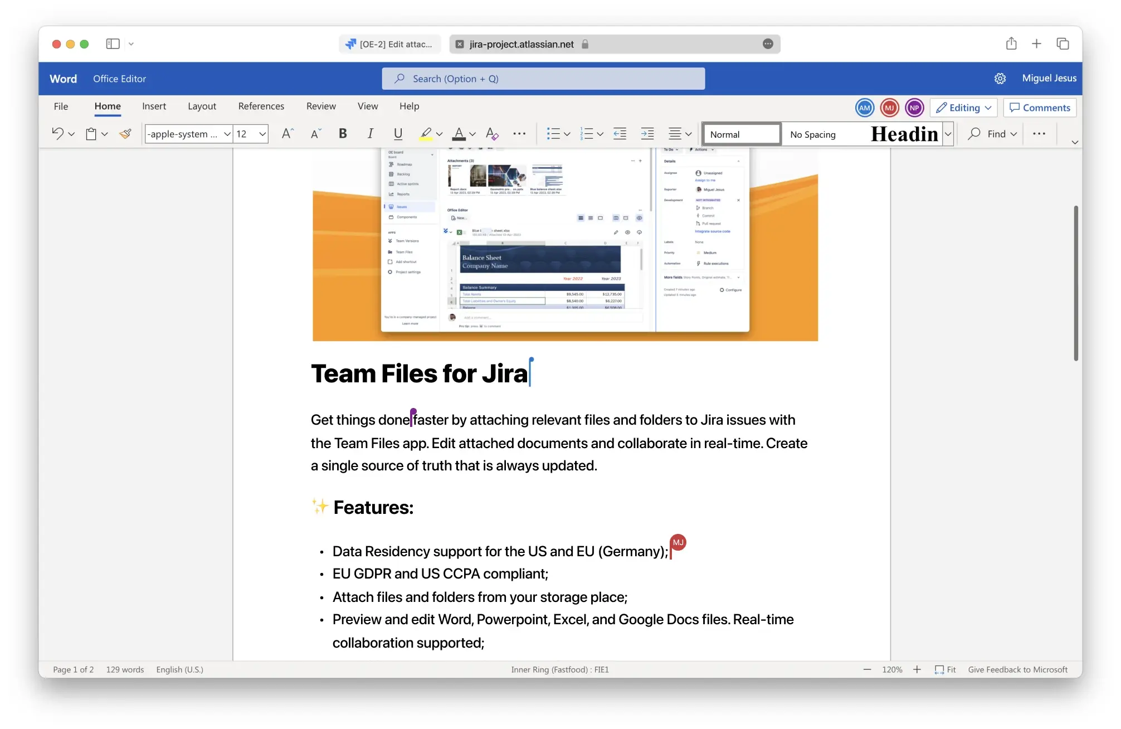Click the Bullets list icon
The image size is (1121, 729).
click(x=553, y=134)
